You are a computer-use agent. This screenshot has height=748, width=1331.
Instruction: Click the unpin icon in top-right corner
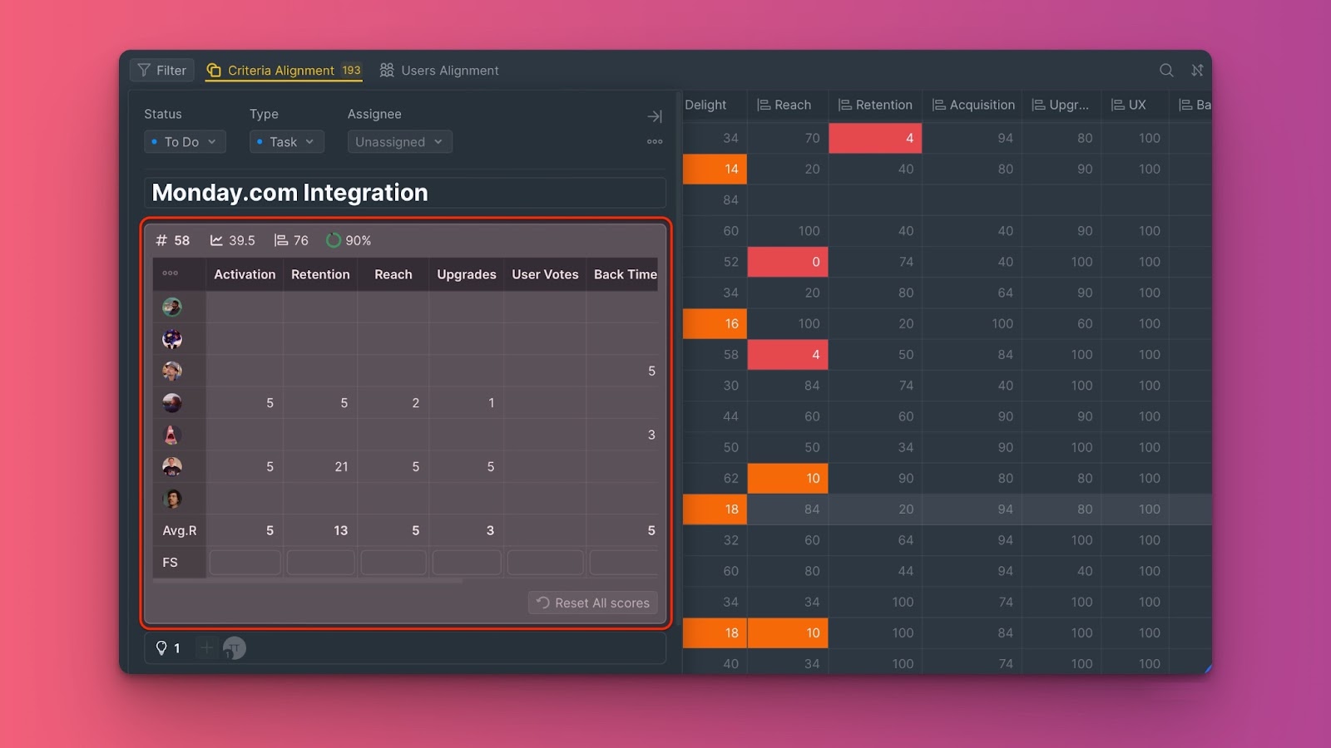pos(1197,71)
